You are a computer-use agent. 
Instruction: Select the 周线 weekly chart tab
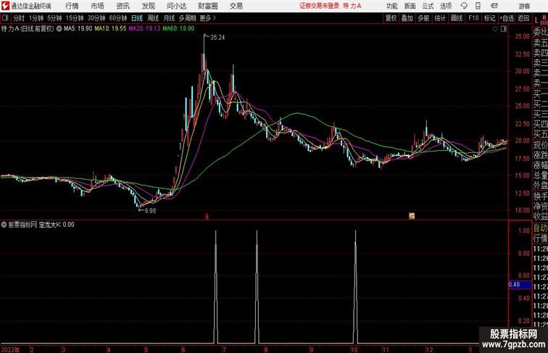153,18
